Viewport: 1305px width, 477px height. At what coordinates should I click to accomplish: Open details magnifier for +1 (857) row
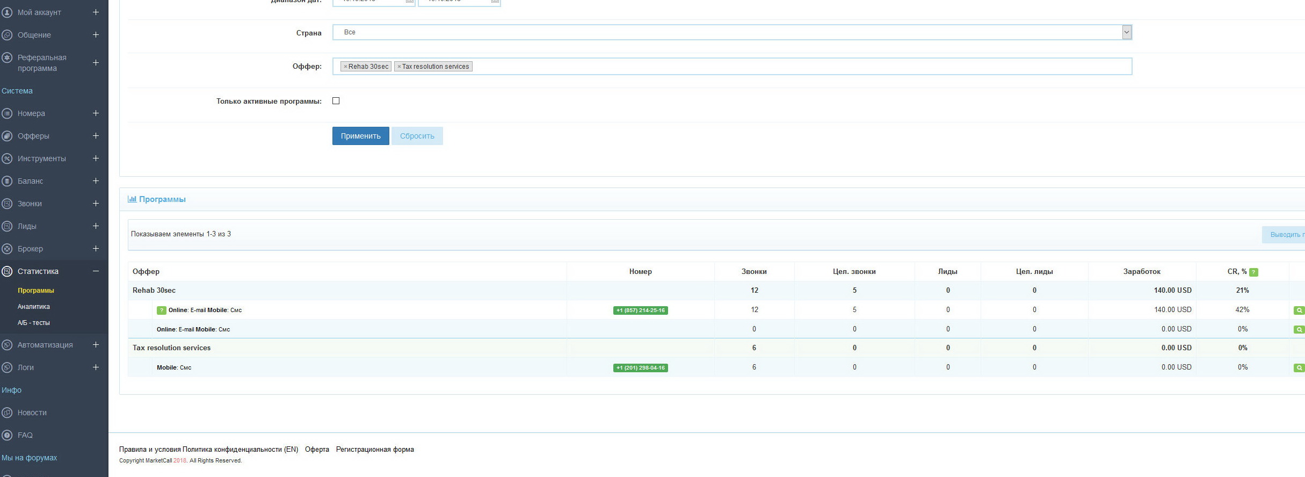pyautogui.click(x=1299, y=310)
